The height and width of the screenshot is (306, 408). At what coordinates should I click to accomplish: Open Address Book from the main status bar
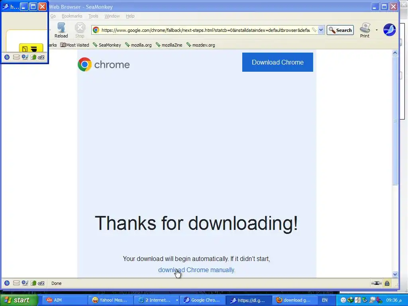tap(33, 283)
